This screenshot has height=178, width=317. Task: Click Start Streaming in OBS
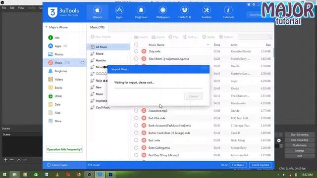click(299, 134)
